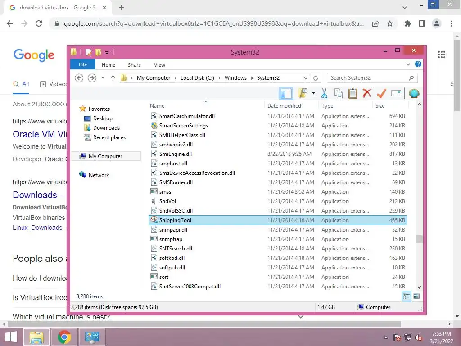
Task: Open the Share ribbon tab
Action: (134, 65)
